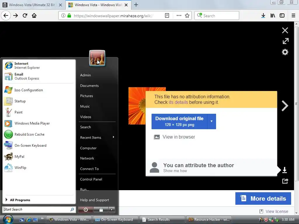Image resolution: width=299 pixels, height=224 pixels.
Task: Open Computer from Start menu
Action: (x=88, y=148)
